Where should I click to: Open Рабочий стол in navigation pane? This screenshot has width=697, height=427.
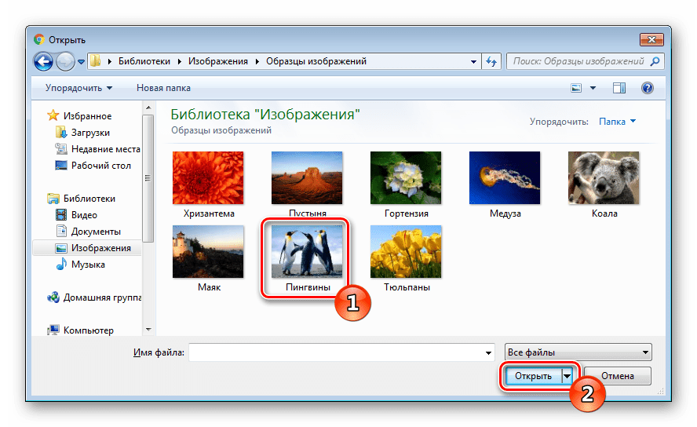point(93,166)
